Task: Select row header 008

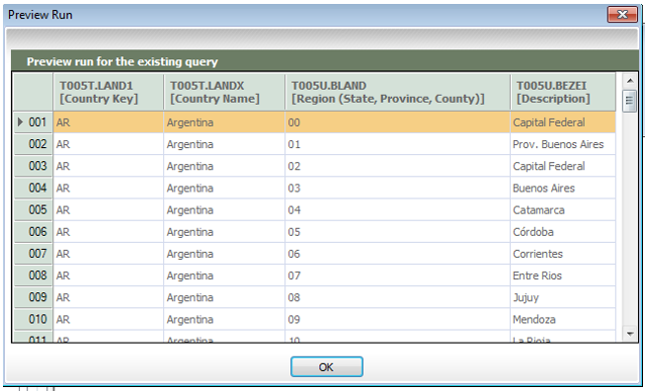Action: click(34, 275)
